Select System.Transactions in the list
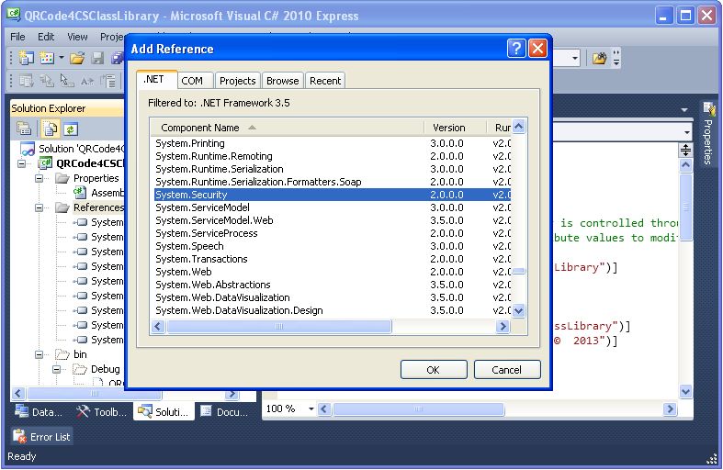 333,259
